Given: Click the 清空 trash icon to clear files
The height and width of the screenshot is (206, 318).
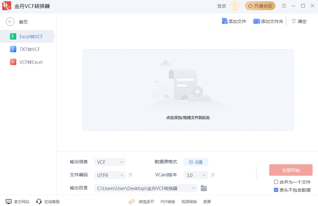Looking at the screenshot, I should click(x=294, y=21).
